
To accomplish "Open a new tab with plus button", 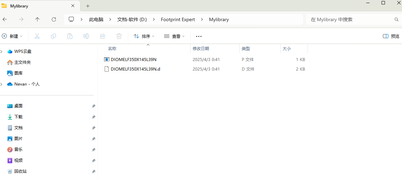I will [88, 6].
